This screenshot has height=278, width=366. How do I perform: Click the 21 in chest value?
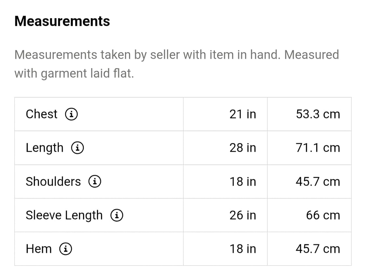(x=243, y=114)
